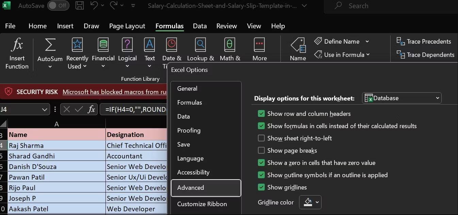
Task: Click the Raj Sharma cell
Action: pyautogui.click(x=56, y=145)
